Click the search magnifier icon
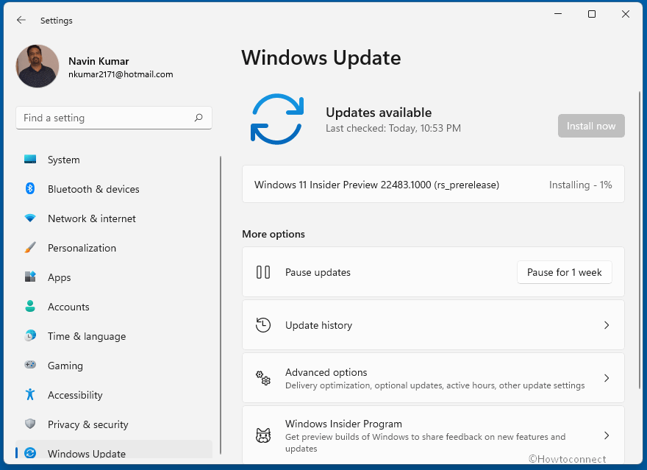The image size is (647, 470). coord(199,118)
